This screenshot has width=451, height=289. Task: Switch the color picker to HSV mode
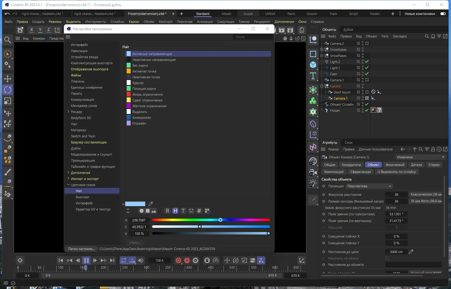tap(175, 211)
